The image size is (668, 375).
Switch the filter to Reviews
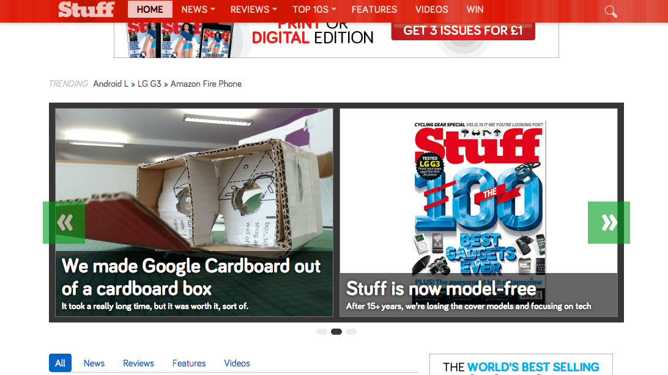(138, 363)
